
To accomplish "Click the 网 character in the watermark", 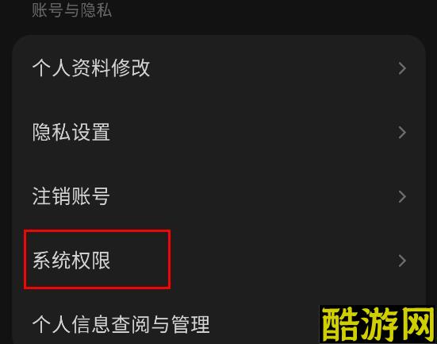I will pos(417,324).
